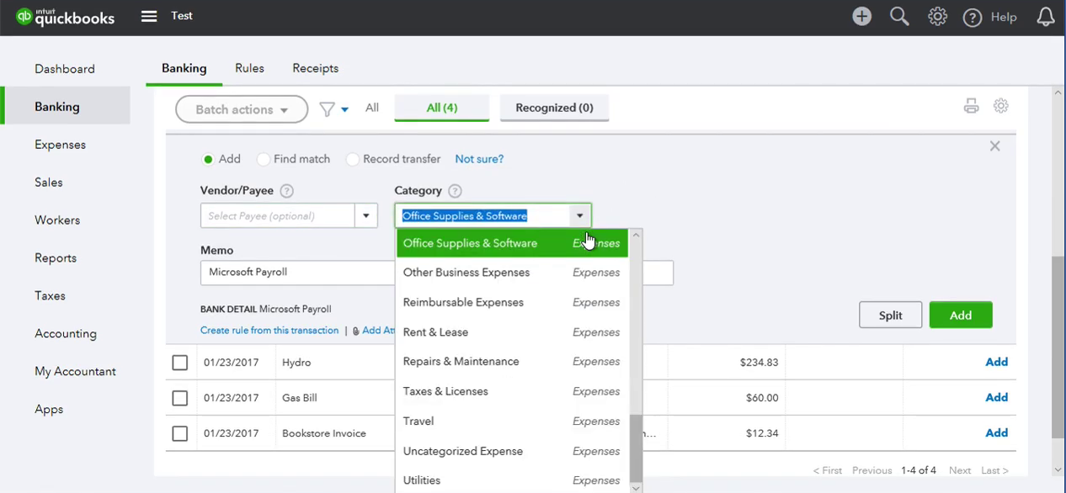Image resolution: width=1066 pixels, height=493 pixels.
Task: Select the Recognized (0) tab
Action: point(554,108)
